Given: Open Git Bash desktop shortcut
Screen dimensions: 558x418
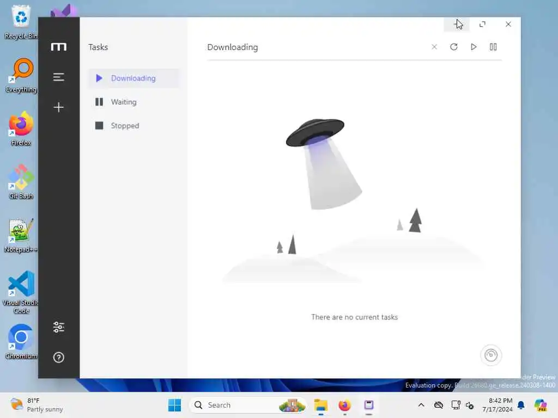Looking at the screenshot, I should pyautogui.click(x=21, y=182).
